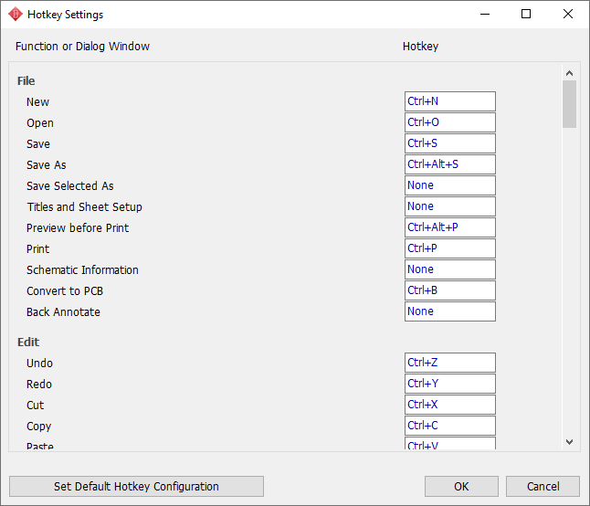Screen dimensions: 590x506
Task: Click the scrollbar down arrow
Action: pyautogui.click(x=569, y=442)
